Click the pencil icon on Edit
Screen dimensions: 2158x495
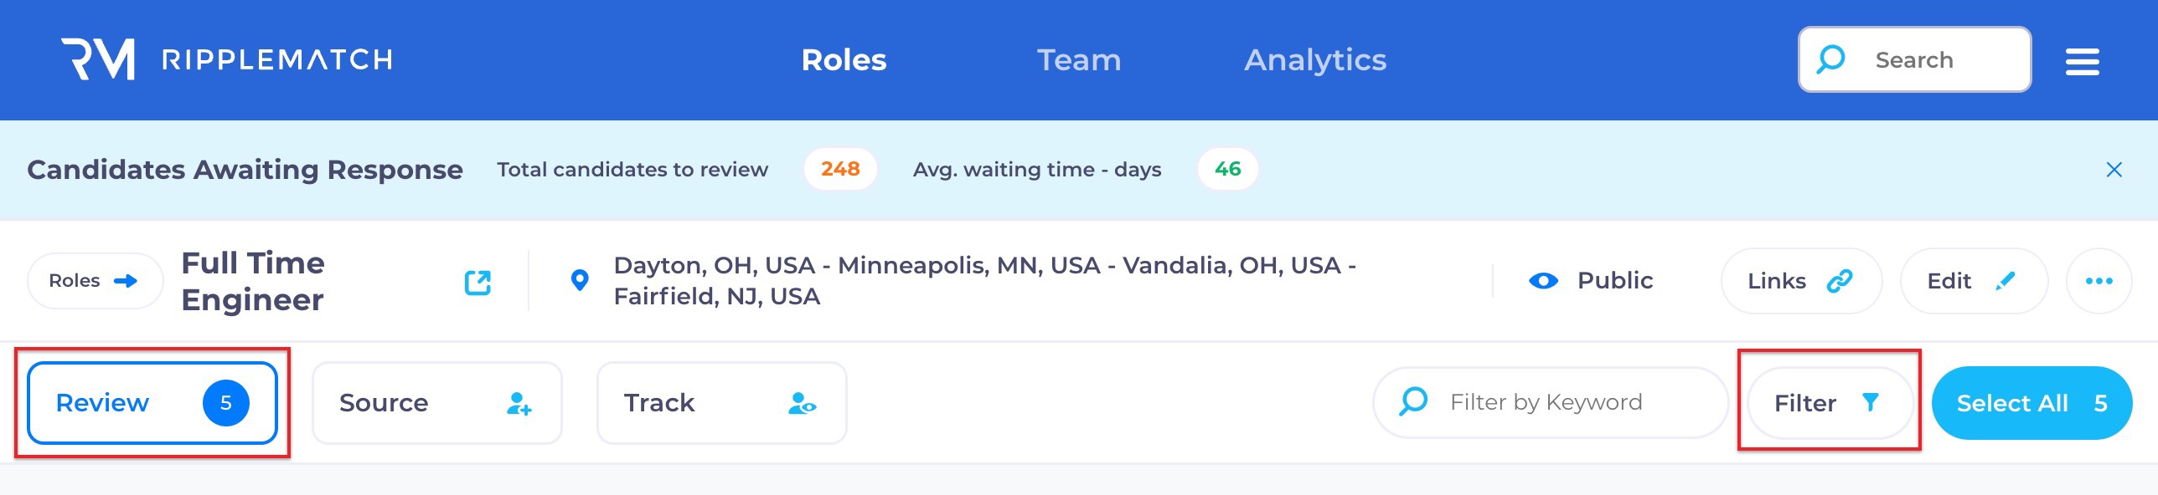[x=2006, y=281]
